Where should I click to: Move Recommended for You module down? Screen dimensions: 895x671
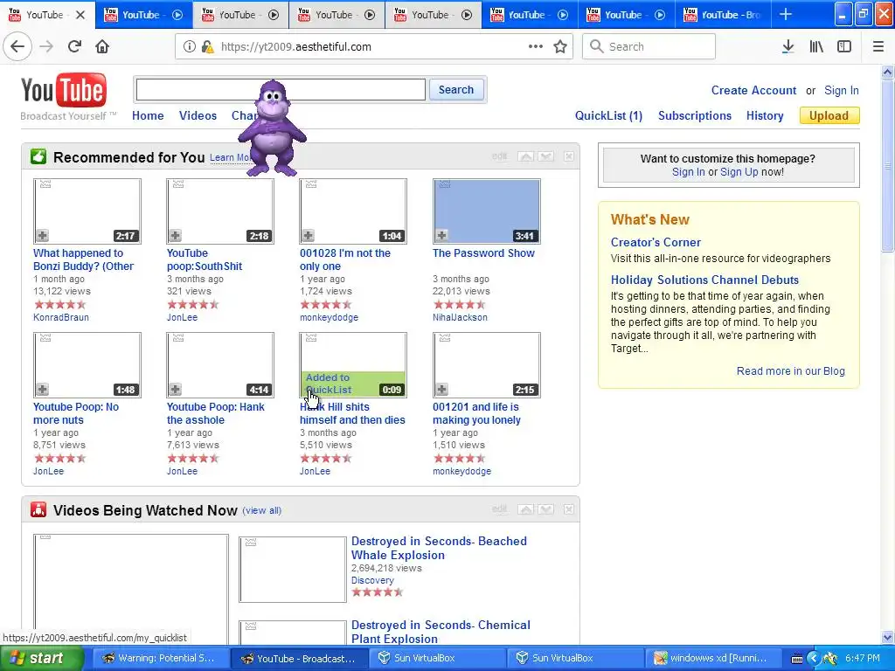point(546,156)
